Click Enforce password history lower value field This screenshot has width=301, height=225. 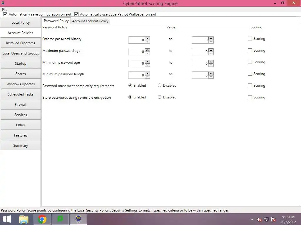136,40
